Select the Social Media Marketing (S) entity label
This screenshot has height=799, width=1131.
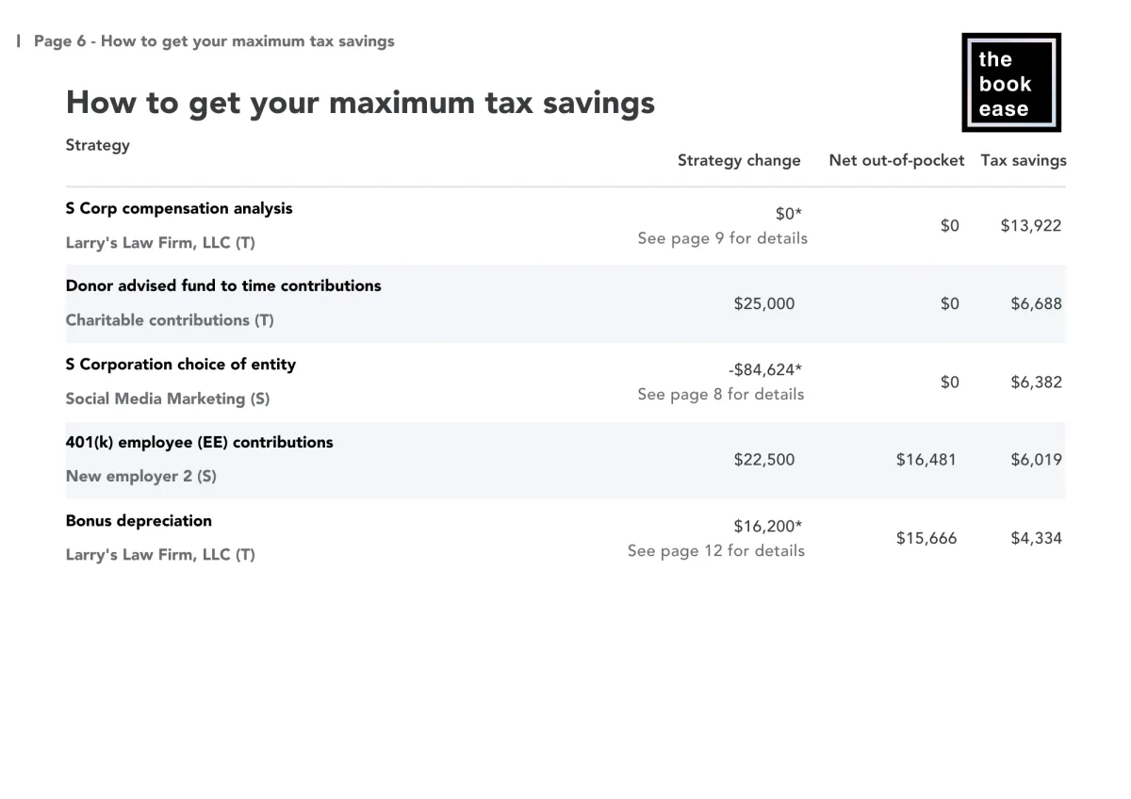pyautogui.click(x=168, y=399)
